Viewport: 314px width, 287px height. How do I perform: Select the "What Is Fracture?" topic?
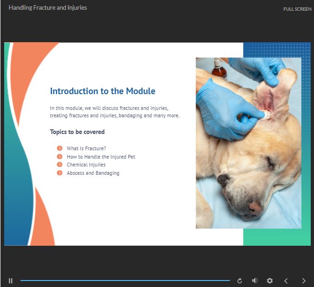click(86, 148)
